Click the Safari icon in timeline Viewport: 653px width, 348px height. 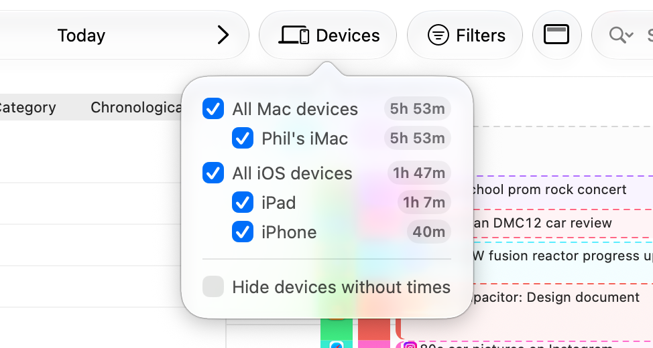click(337, 345)
